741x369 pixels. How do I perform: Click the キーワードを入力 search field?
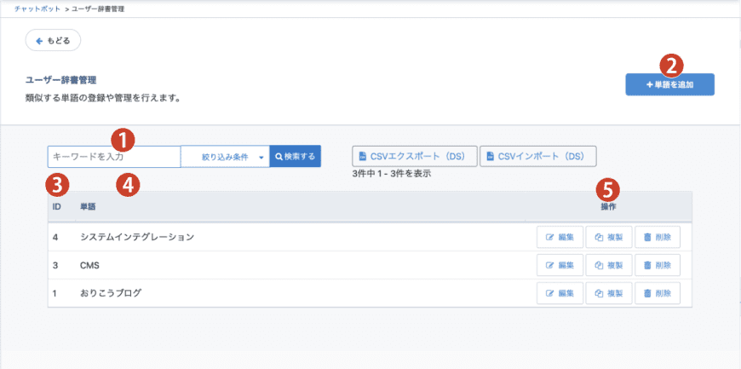[114, 157]
